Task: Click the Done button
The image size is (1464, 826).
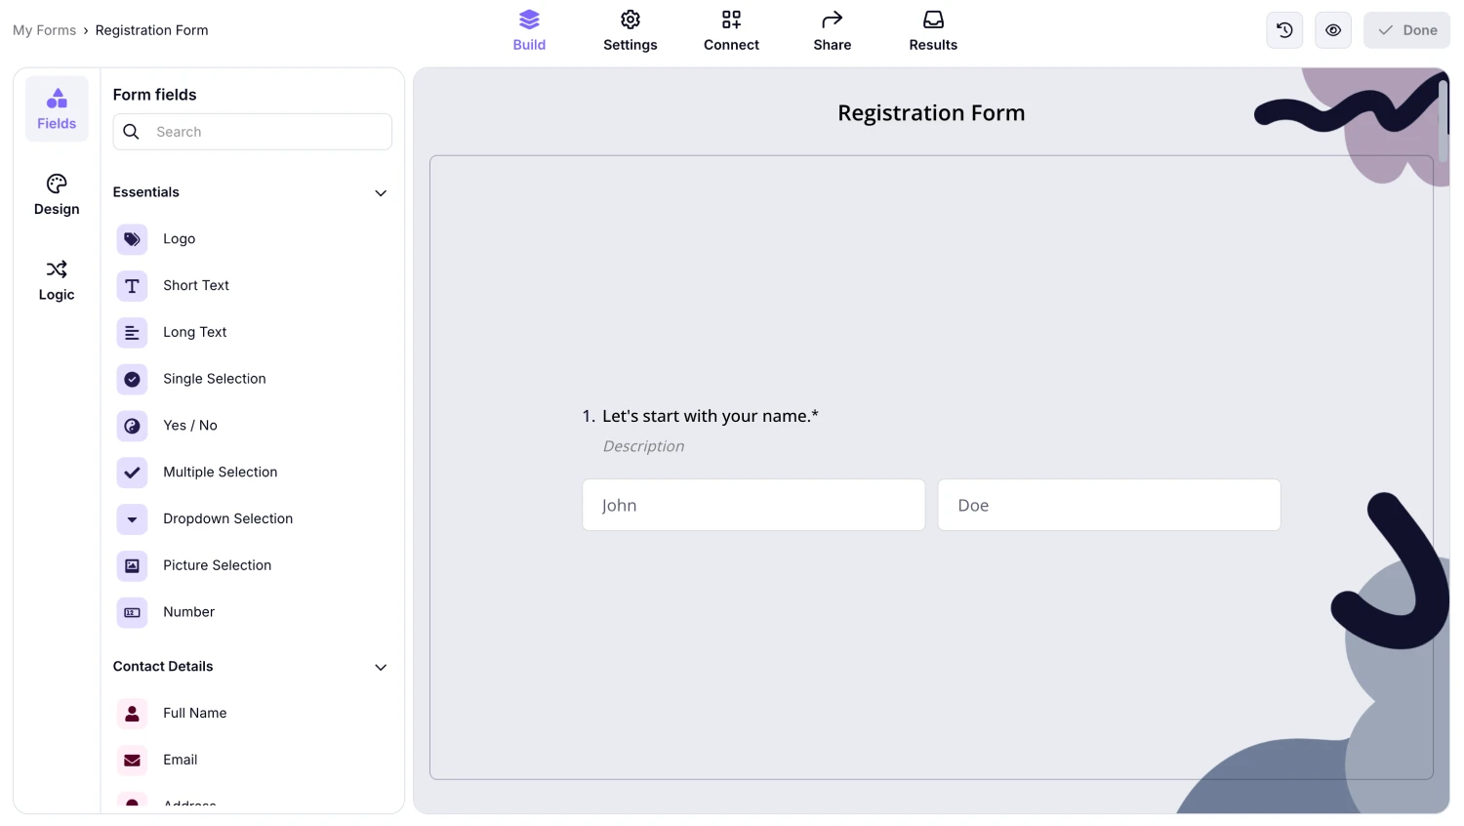Action: click(x=1405, y=30)
